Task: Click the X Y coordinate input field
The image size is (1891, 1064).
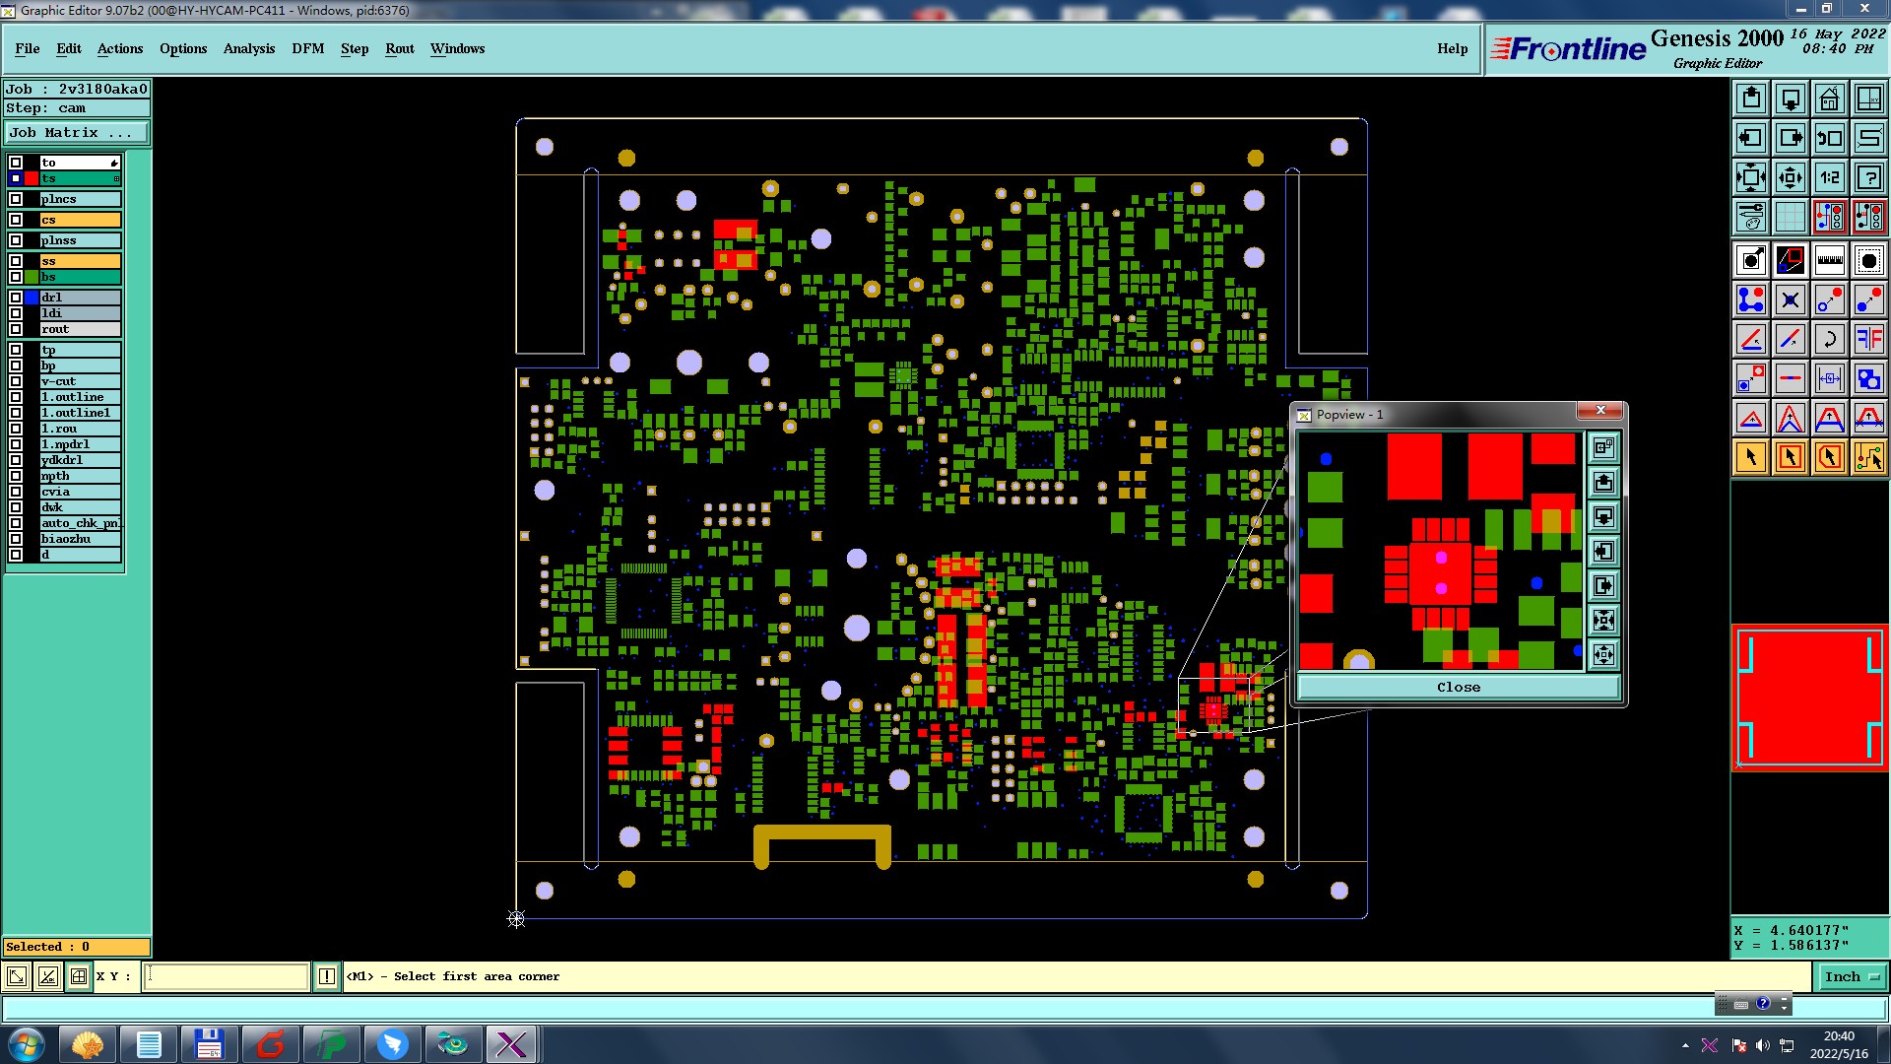Action: coord(227,976)
